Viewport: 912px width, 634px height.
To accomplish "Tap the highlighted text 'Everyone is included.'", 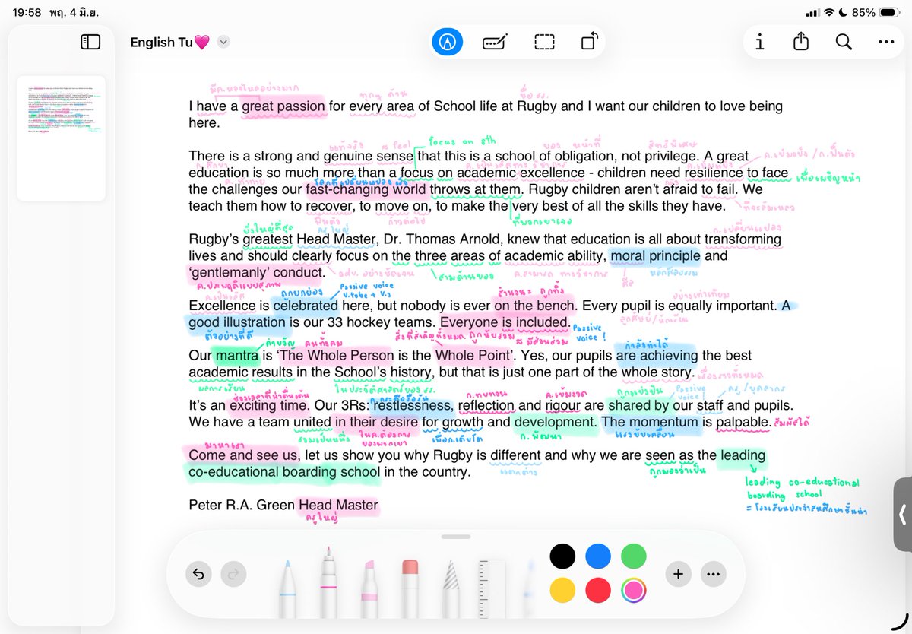I will pos(505,322).
